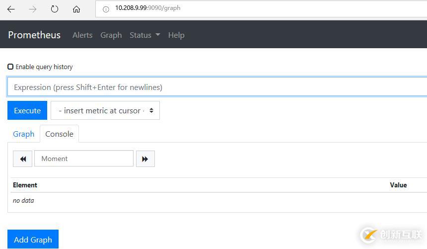Step the moment backward with rewind icon

[x=23, y=159]
